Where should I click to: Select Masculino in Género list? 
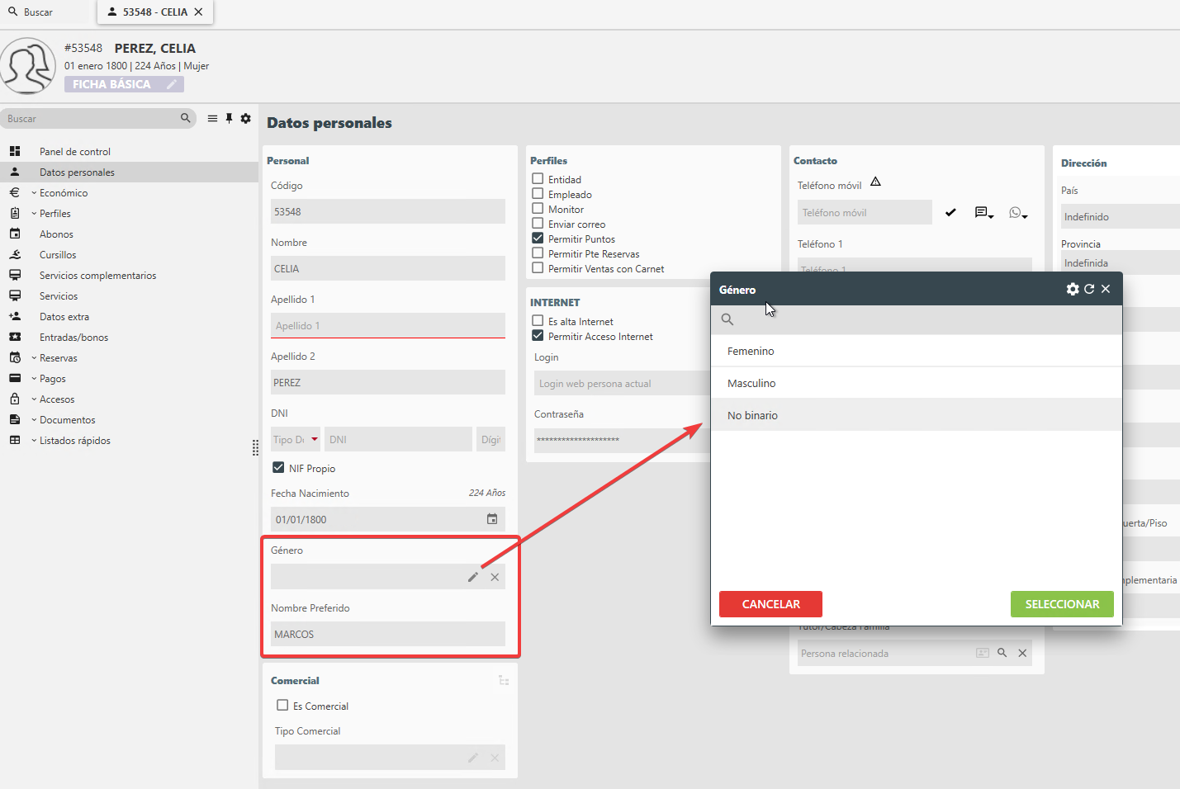(917, 383)
